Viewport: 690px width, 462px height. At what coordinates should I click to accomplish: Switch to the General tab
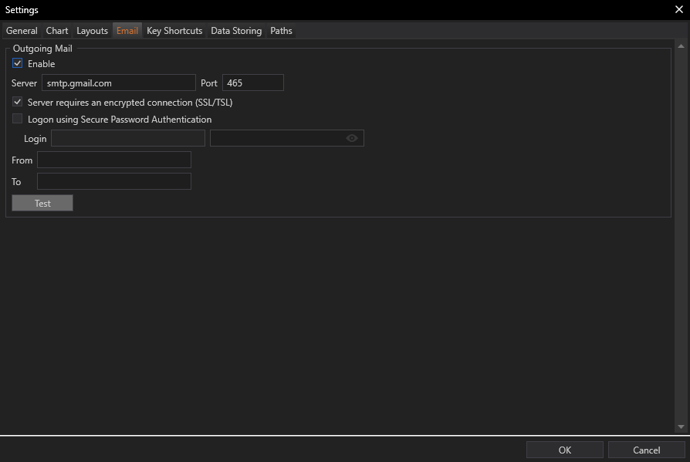click(22, 31)
